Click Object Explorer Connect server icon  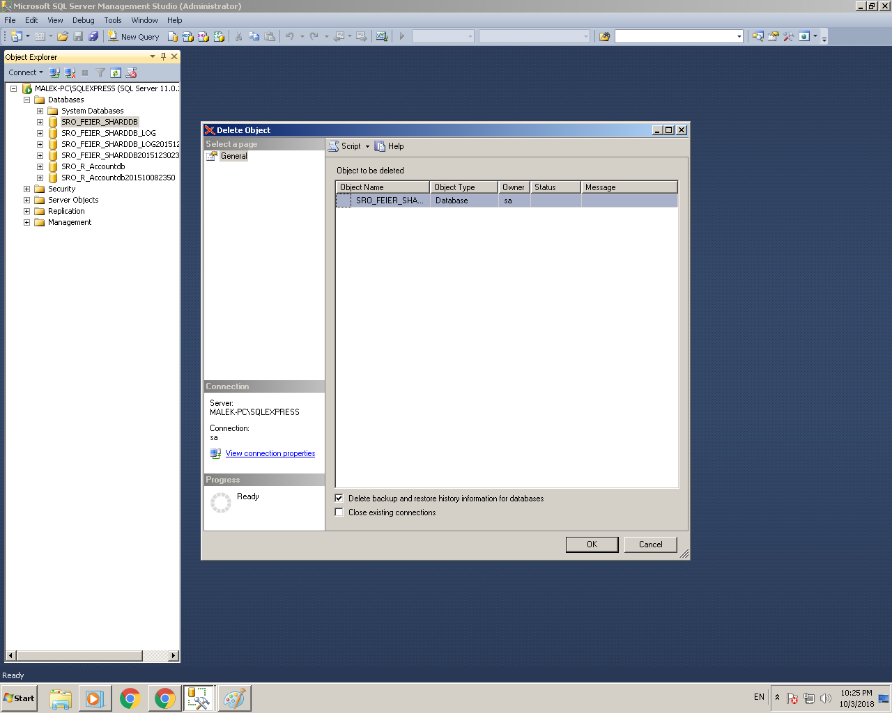point(54,72)
